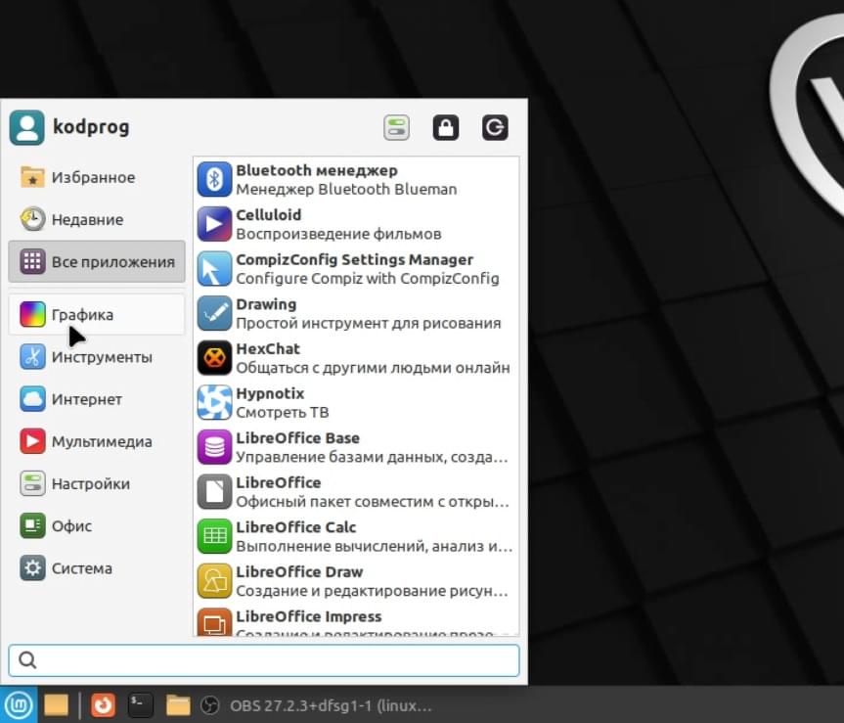Screen dimensions: 844x723
Task: Launch the Drawing application
Action: point(356,313)
